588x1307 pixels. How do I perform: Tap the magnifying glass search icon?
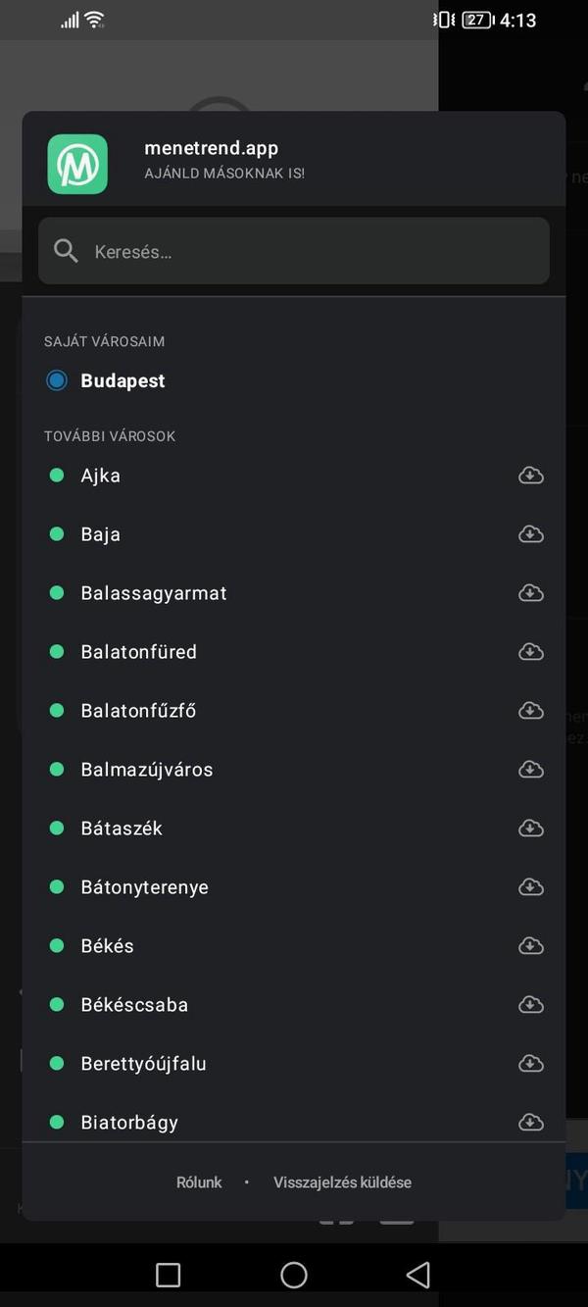(66, 250)
